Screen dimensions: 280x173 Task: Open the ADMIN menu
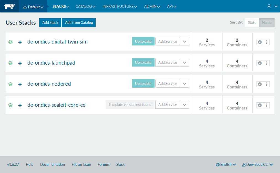[x=152, y=6]
